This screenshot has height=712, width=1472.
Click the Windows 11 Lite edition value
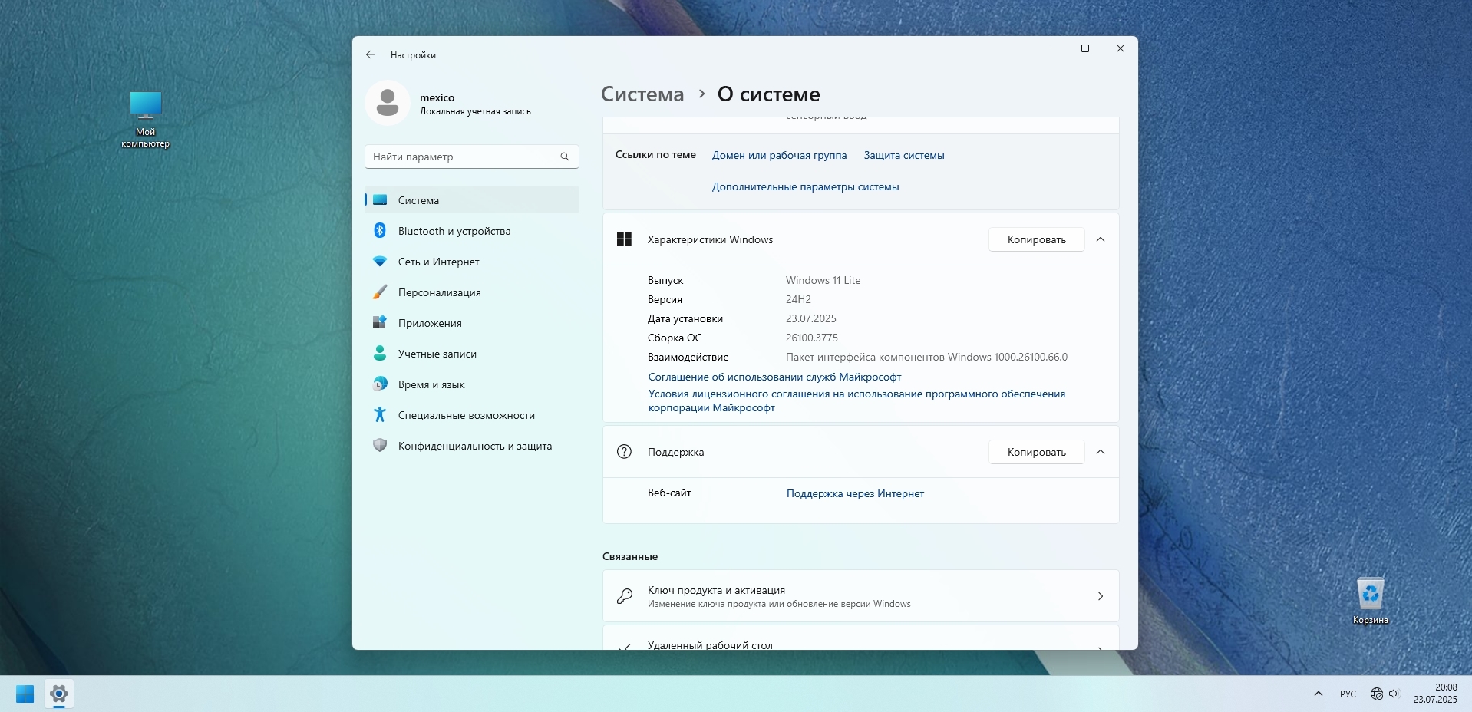pyautogui.click(x=823, y=280)
